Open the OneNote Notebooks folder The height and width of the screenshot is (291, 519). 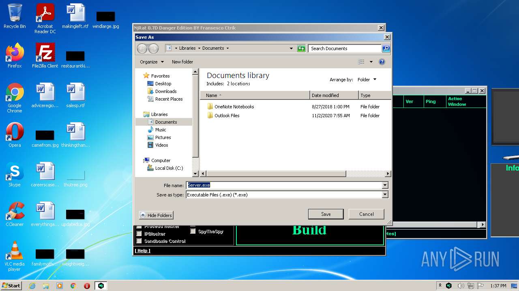[x=234, y=107]
